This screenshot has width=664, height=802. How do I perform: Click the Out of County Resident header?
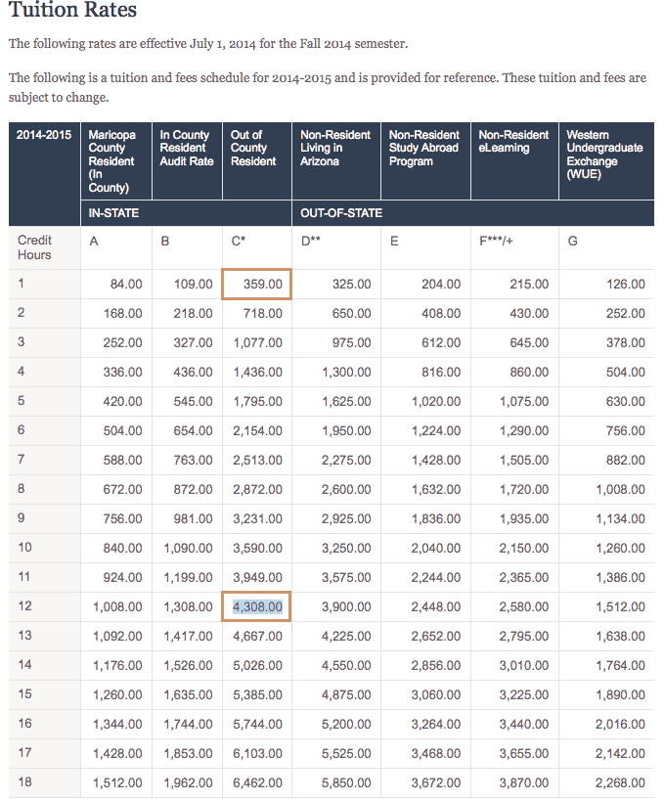[257, 160]
